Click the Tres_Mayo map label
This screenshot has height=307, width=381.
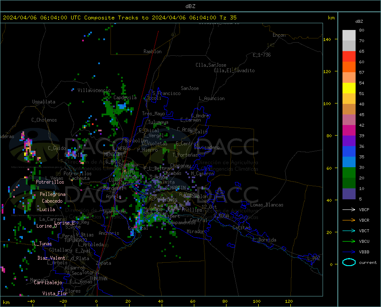coord(153,114)
